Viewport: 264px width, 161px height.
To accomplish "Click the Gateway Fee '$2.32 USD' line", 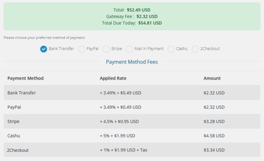I will pyautogui.click(x=132, y=17).
